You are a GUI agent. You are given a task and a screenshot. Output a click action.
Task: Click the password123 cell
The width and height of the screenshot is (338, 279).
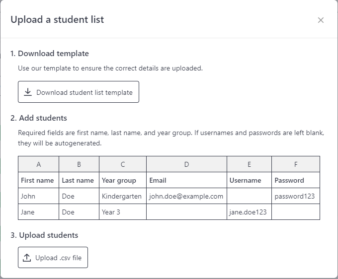pyautogui.click(x=296, y=196)
